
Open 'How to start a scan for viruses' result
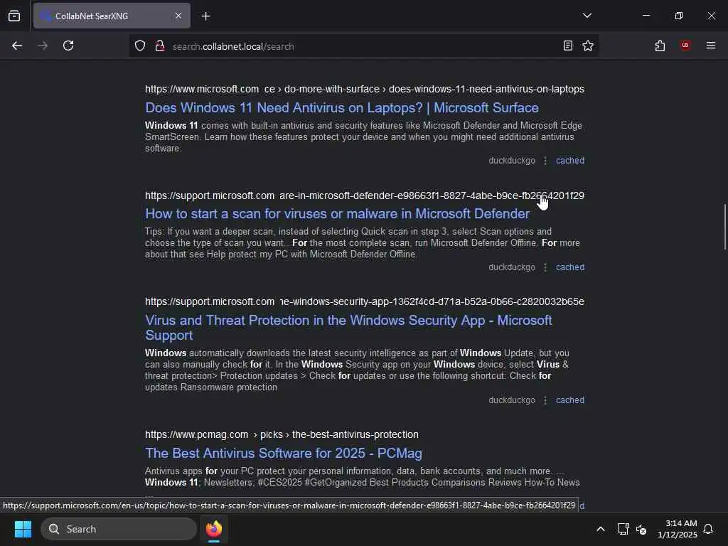point(337,213)
